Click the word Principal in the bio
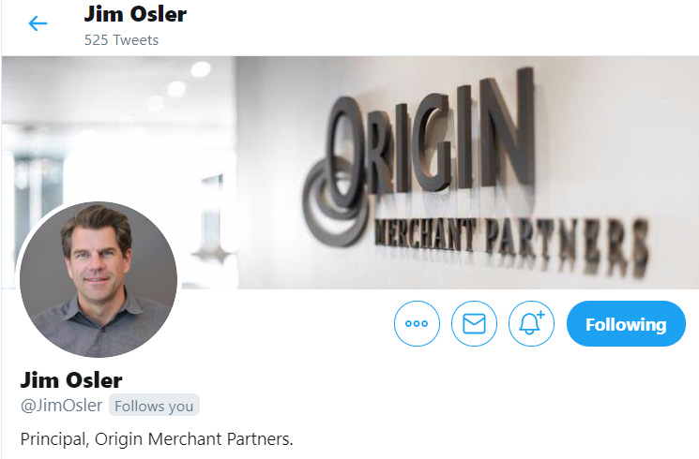699x459 pixels. [53, 439]
